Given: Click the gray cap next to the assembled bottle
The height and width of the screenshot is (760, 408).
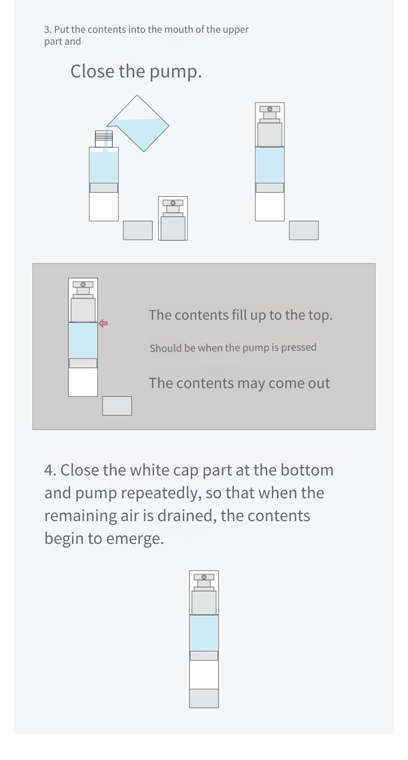Looking at the screenshot, I should [304, 230].
